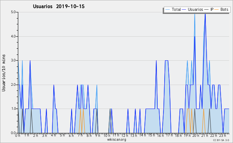This screenshot has width=233, height=143.
Task: Click the 3.0 plateau near 17 h
Action: coord(167,60)
